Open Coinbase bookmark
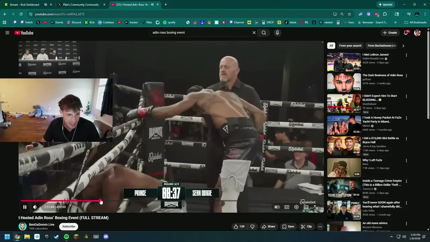The width and height of the screenshot is (430, 242). point(106,23)
